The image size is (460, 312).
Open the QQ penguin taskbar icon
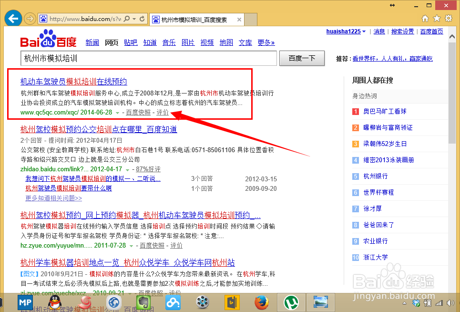tap(55, 302)
